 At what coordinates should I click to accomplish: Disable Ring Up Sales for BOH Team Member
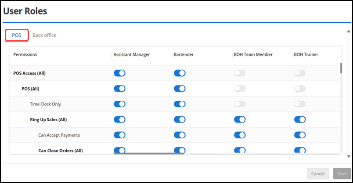pyautogui.click(x=240, y=120)
